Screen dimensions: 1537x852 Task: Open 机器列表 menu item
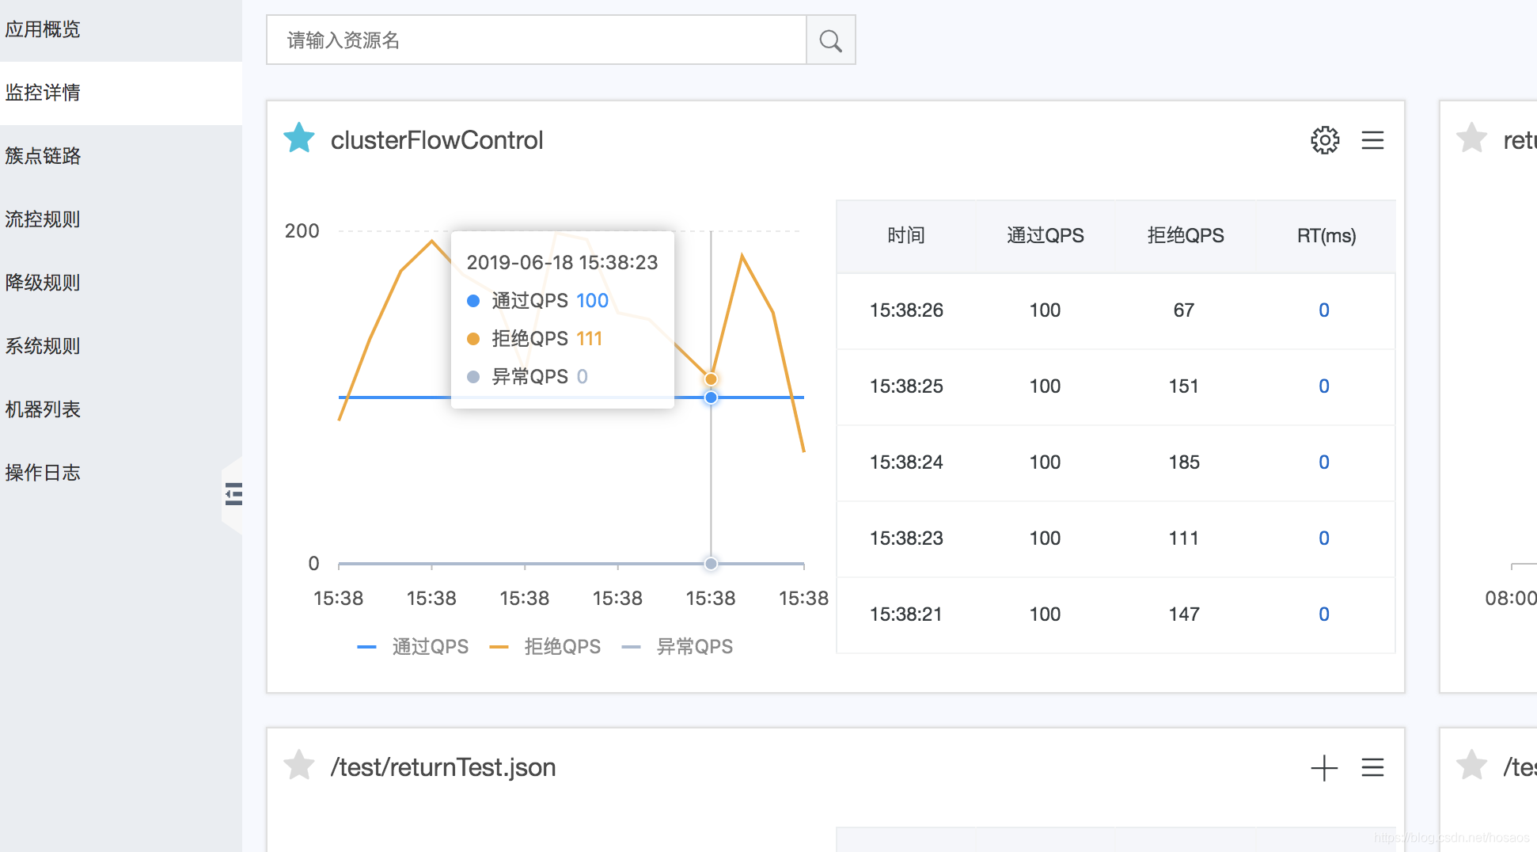coord(121,409)
